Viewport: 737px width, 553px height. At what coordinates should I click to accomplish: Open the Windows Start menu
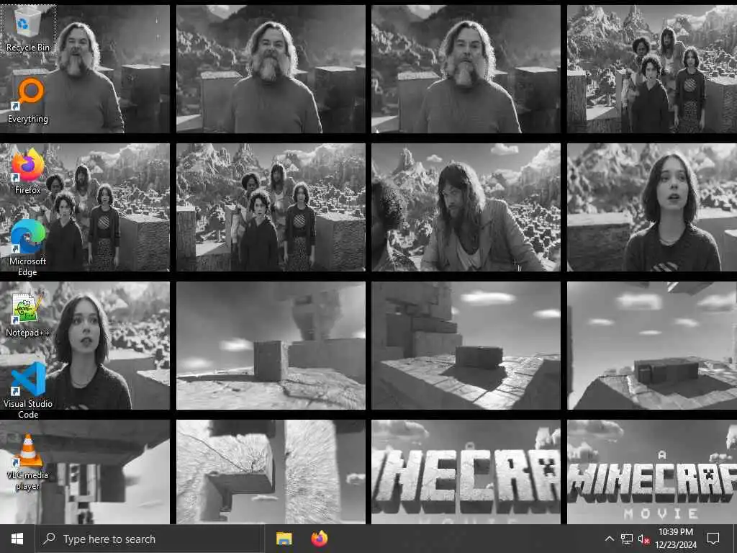17,539
